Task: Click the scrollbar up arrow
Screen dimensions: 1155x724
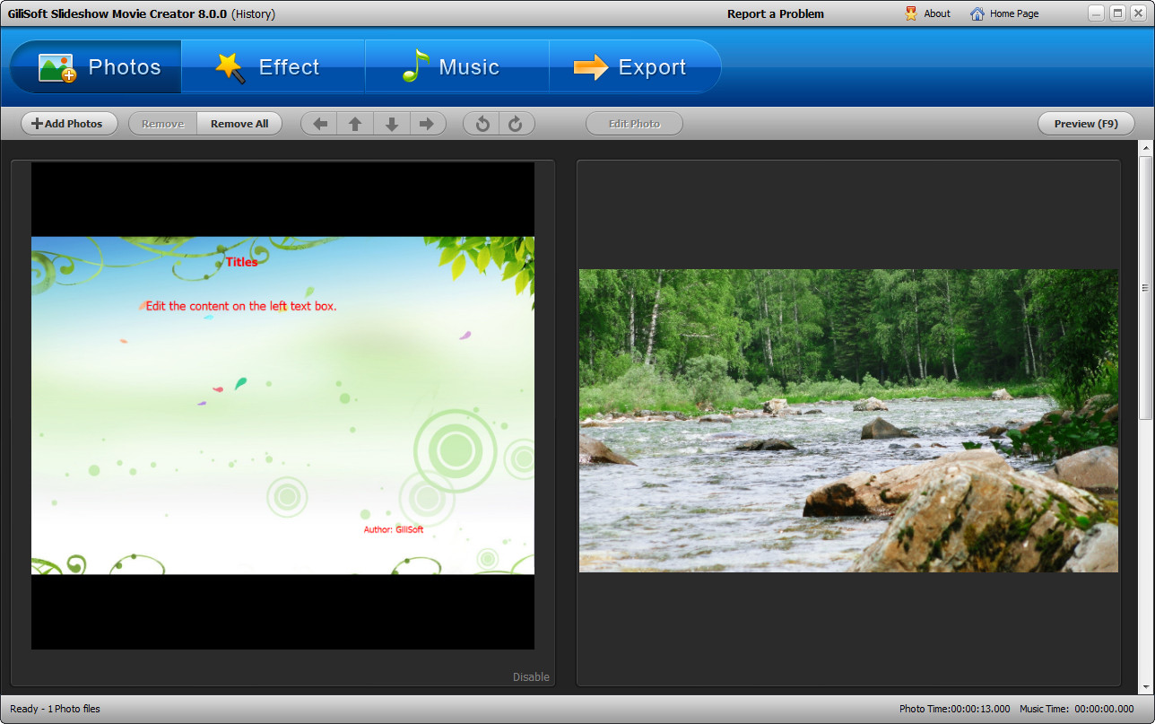Action: pos(1145,146)
